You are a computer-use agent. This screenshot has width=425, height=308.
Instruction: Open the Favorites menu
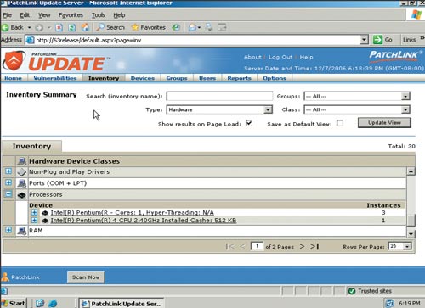[71, 15]
